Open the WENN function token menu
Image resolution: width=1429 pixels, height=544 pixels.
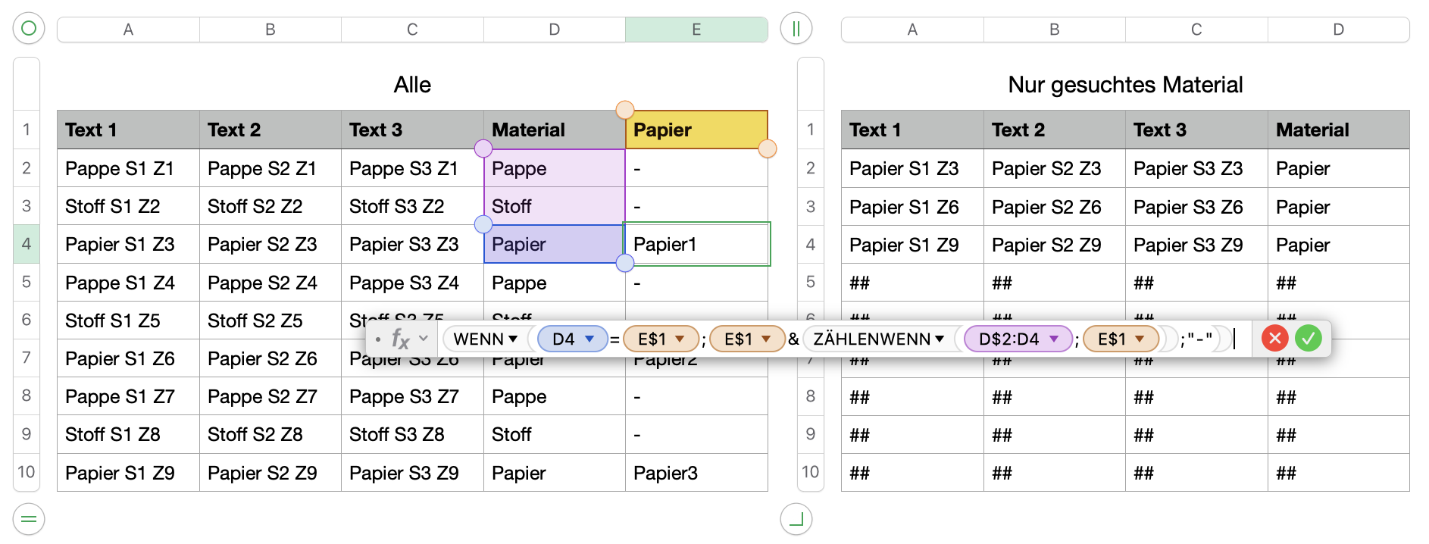coord(513,339)
